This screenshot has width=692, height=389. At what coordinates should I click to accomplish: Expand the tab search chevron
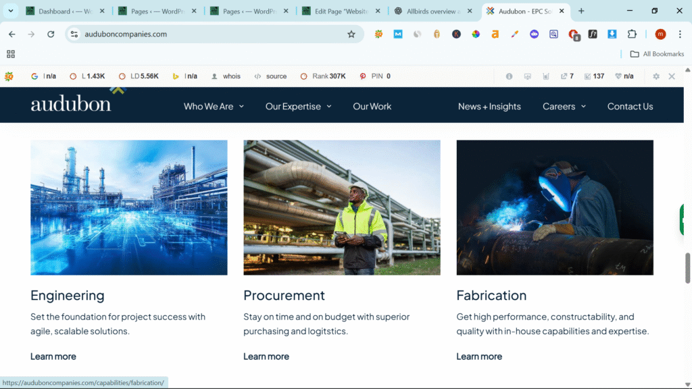pos(11,11)
